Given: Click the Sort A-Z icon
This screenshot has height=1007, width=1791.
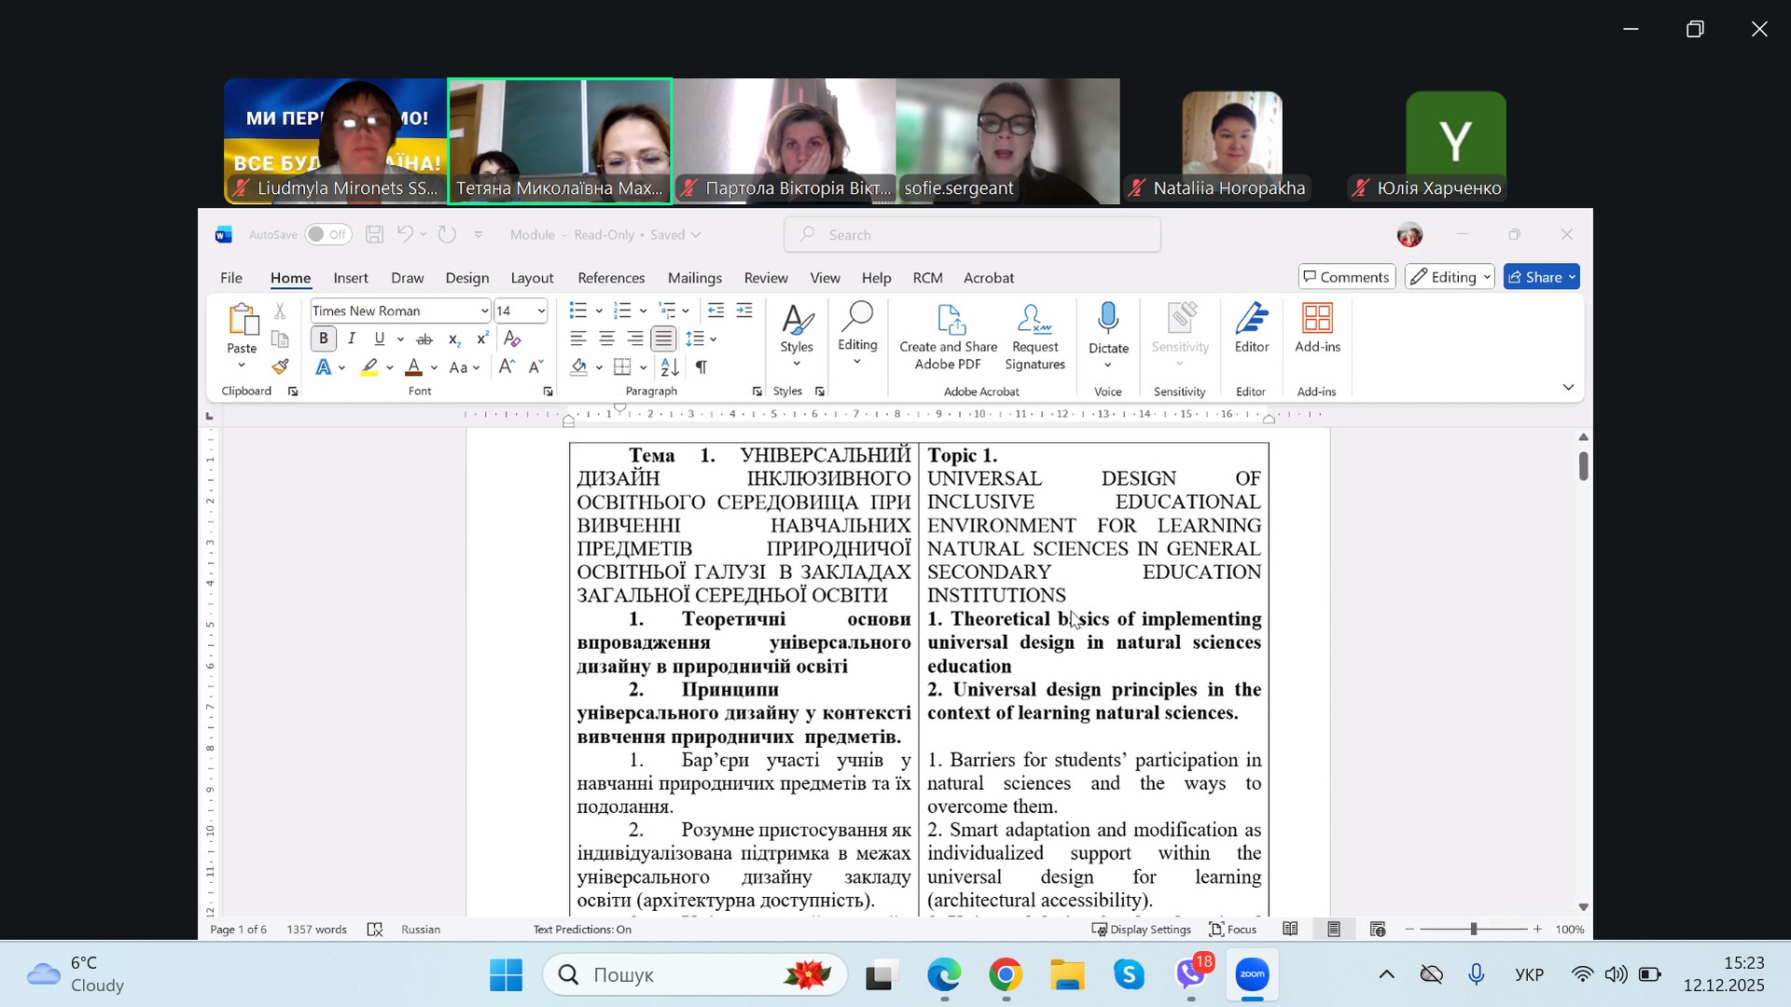Looking at the screenshot, I should pos(670,367).
